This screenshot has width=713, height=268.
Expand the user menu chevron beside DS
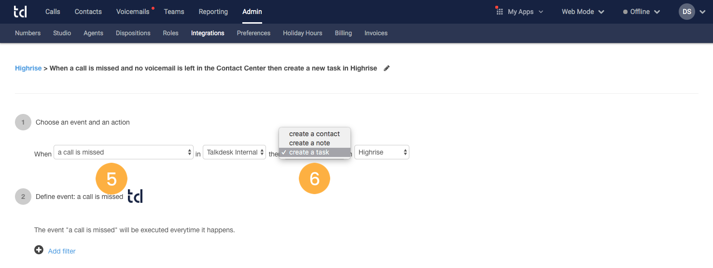click(x=702, y=12)
